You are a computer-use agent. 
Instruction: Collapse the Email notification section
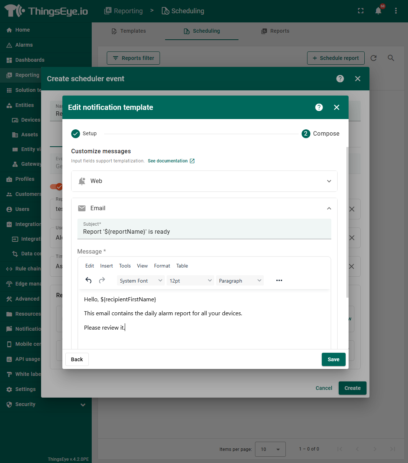point(329,208)
